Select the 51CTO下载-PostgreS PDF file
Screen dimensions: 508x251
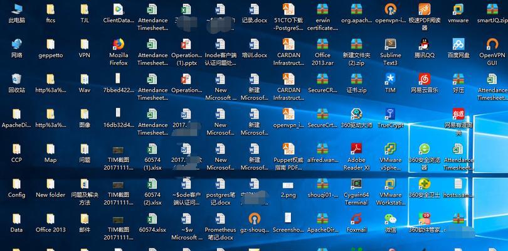click(x=288, y=17)
